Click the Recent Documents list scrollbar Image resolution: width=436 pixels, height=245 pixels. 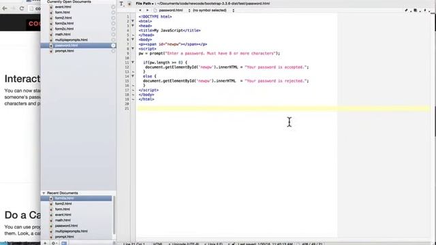tap(114, 215)
